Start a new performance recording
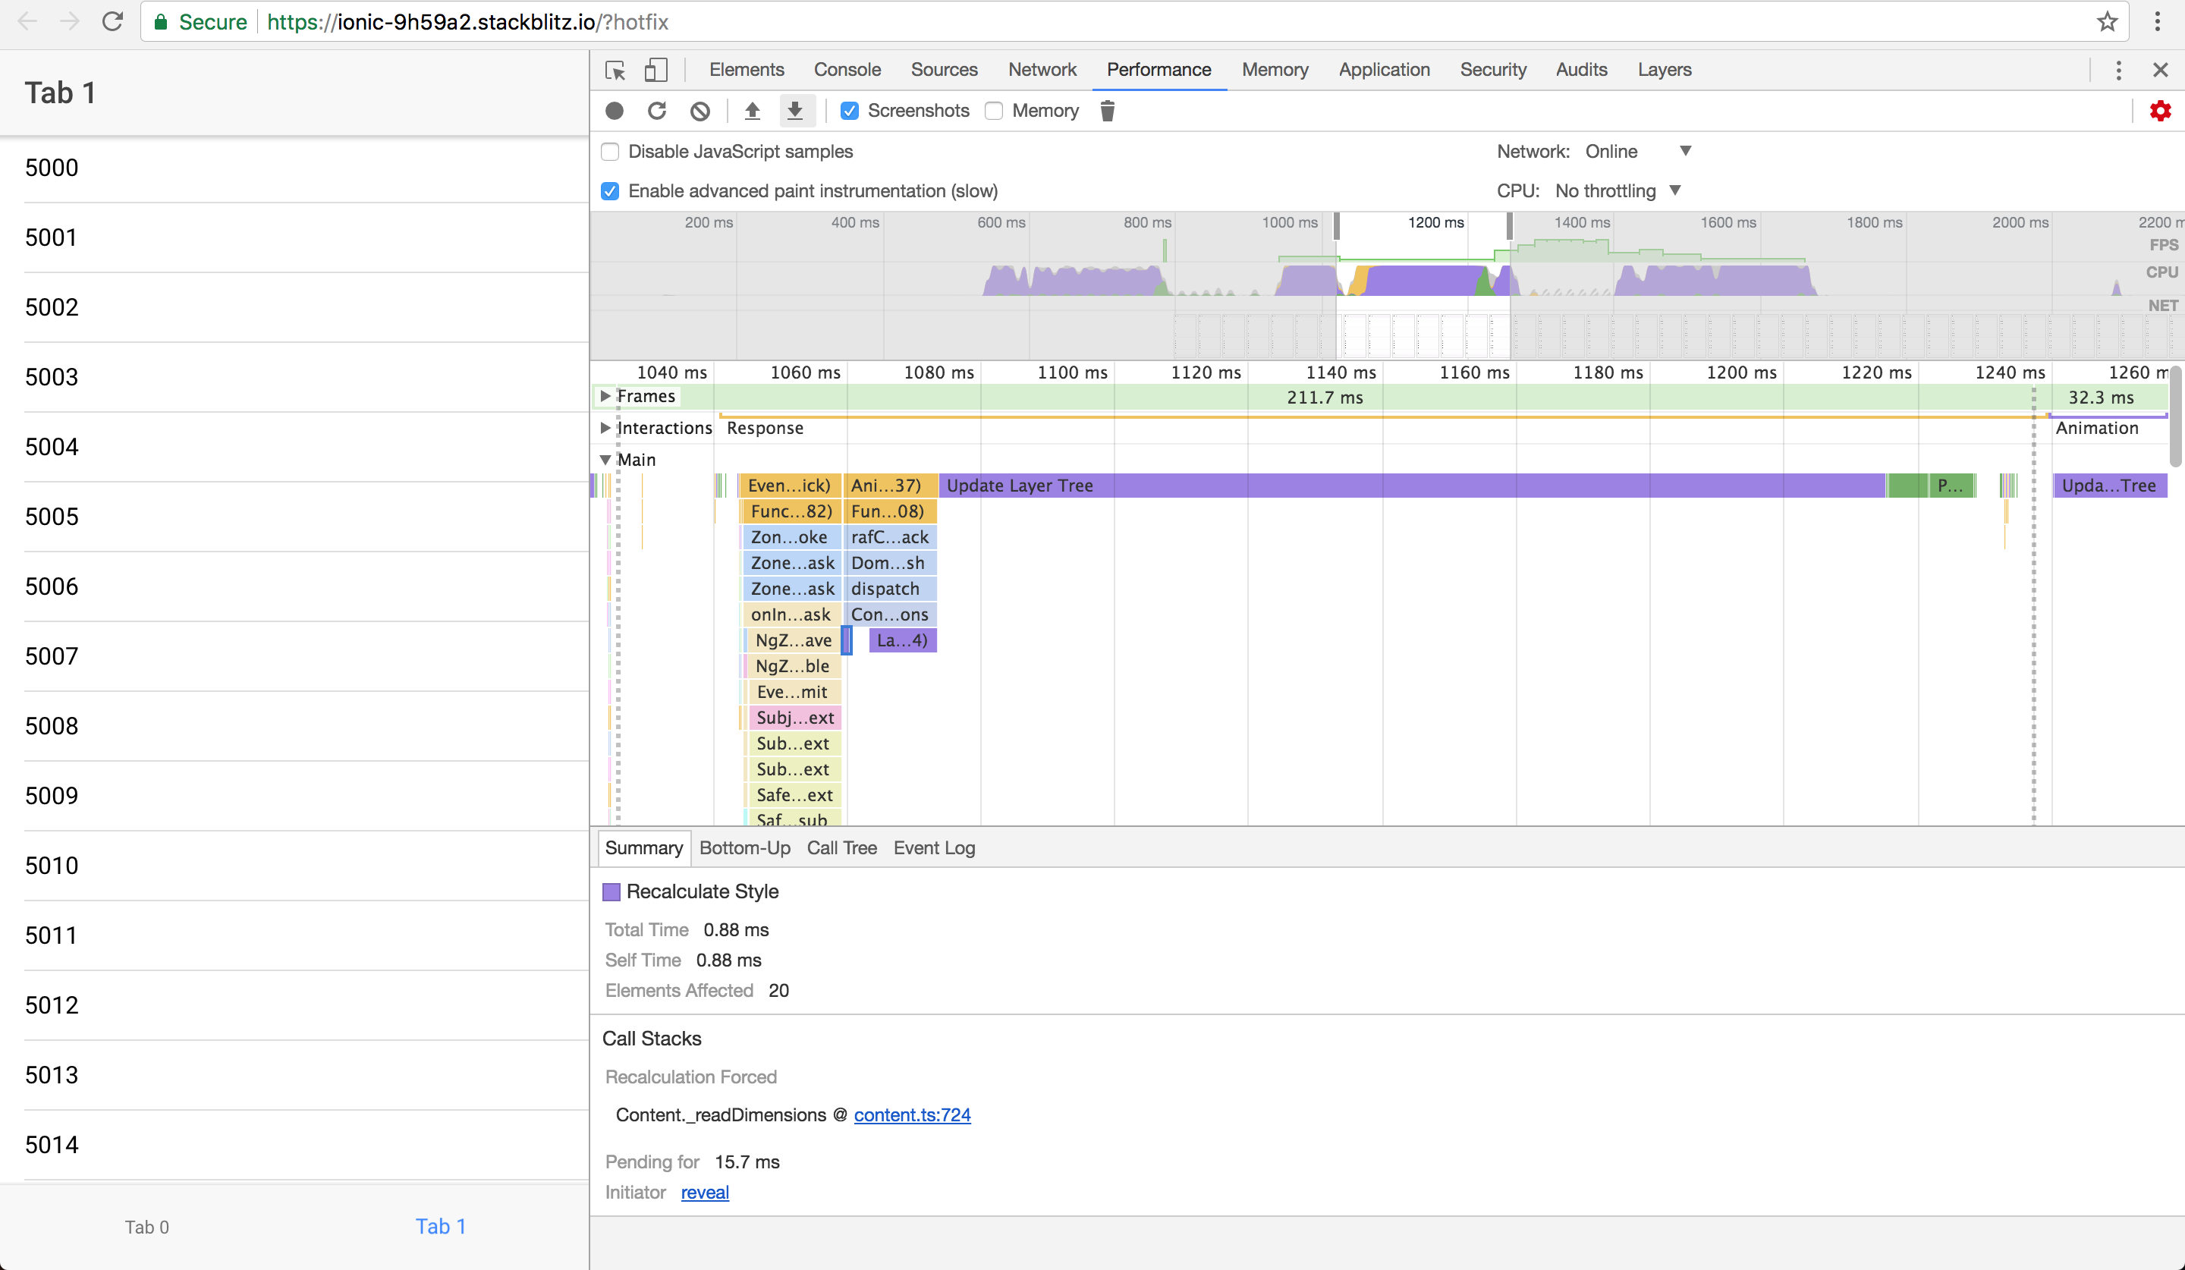The image size is (2185, 1270). pos(615,111)
